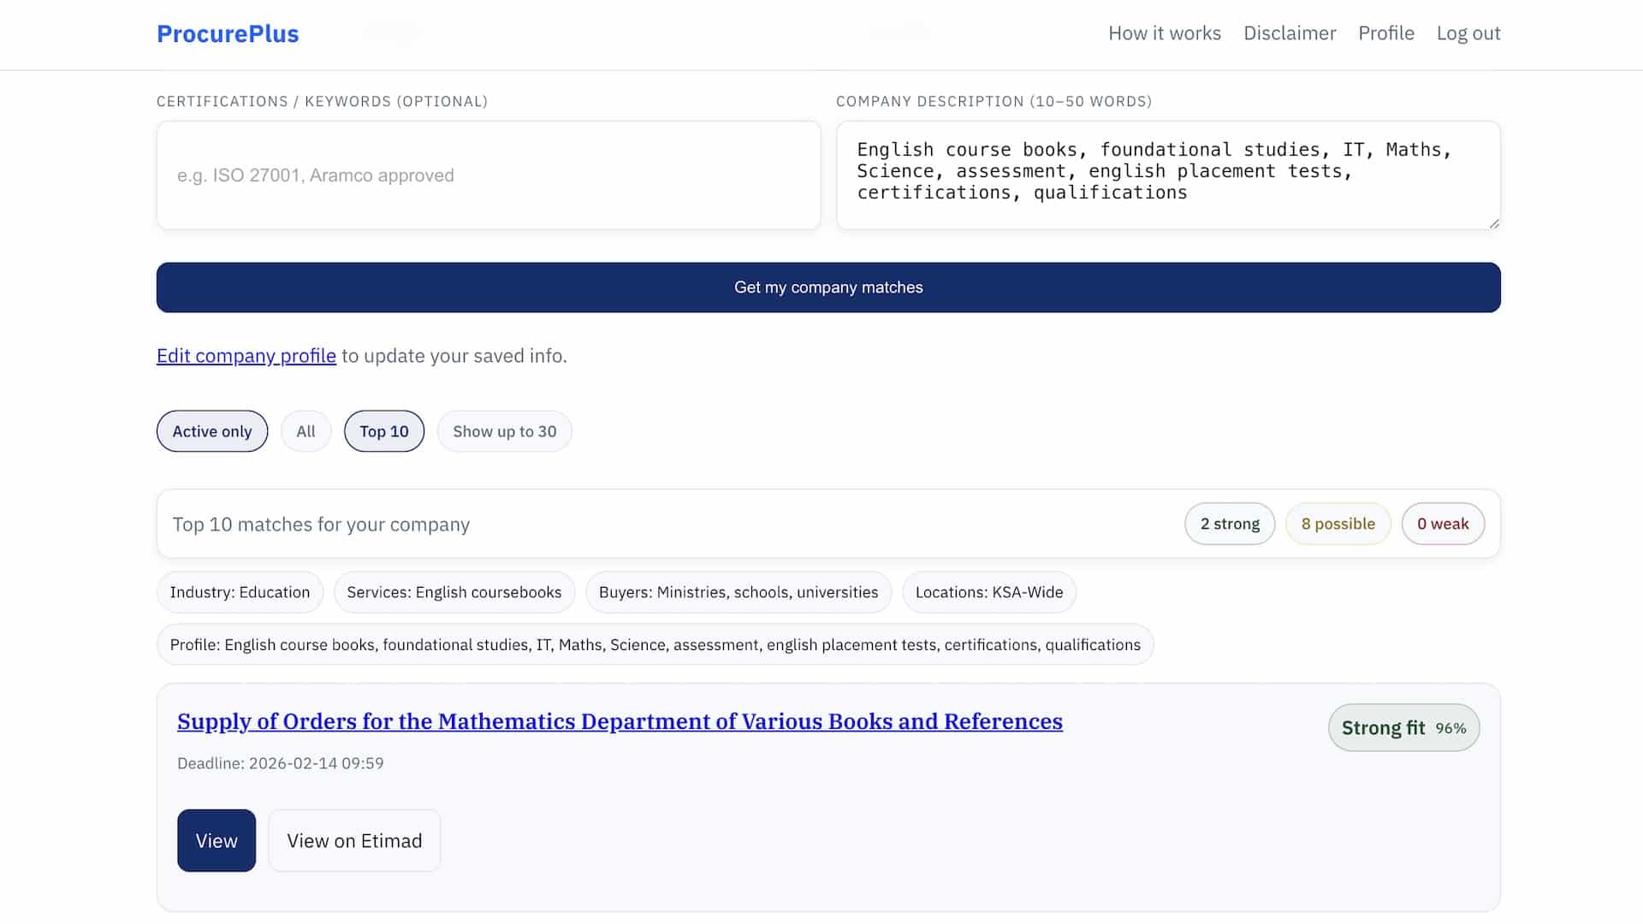1643x924 pixels.
Task: Grab the textarea resize handle
Action: (1493, 223)
